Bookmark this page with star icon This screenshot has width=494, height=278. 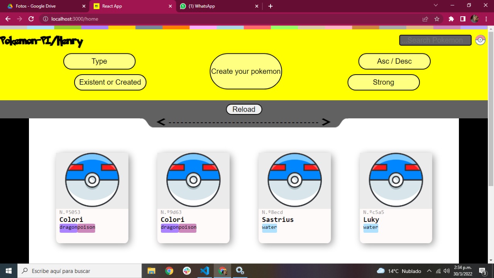click(x=437, y=19)
